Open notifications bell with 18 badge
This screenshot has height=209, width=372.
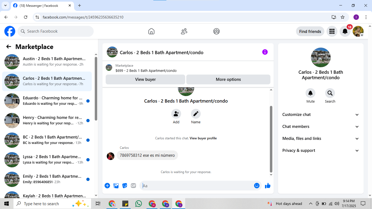click(x=345, y=31)
